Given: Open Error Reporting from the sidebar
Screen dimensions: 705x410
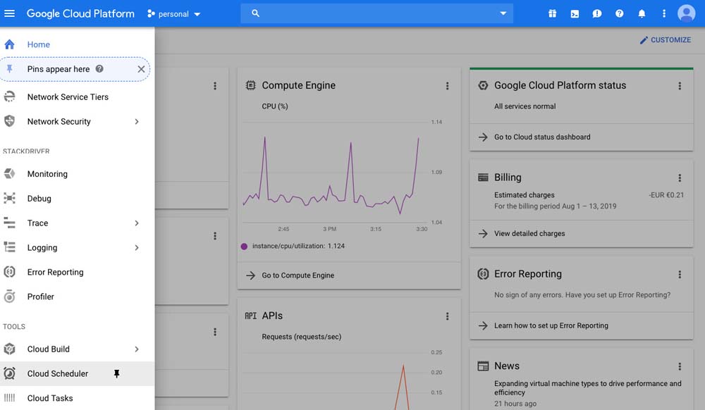Looking at the screenshot, I should [x=55, y=273].
